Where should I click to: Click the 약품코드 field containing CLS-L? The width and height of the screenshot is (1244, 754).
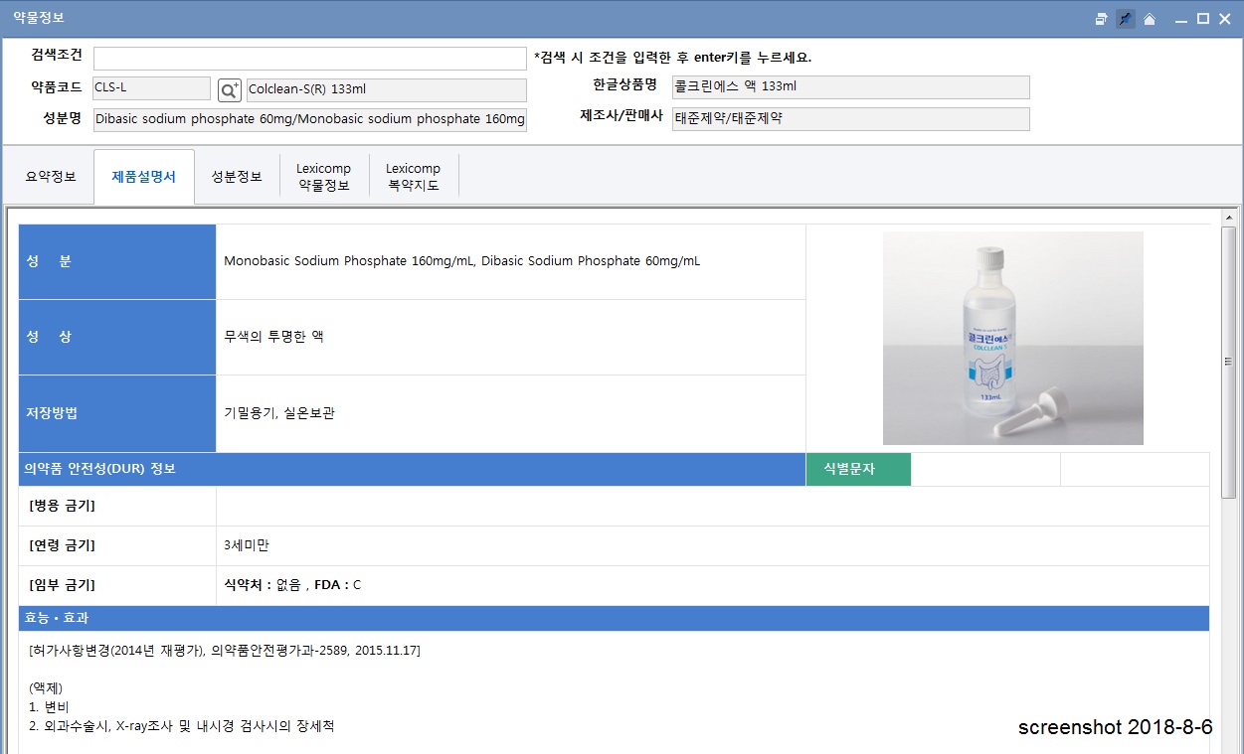(151, 88)
